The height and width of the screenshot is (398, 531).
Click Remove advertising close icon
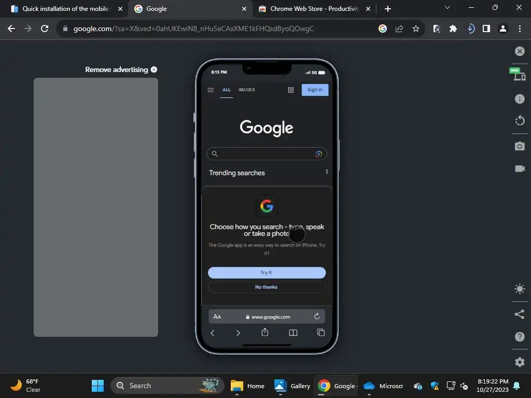coord(153,69)
